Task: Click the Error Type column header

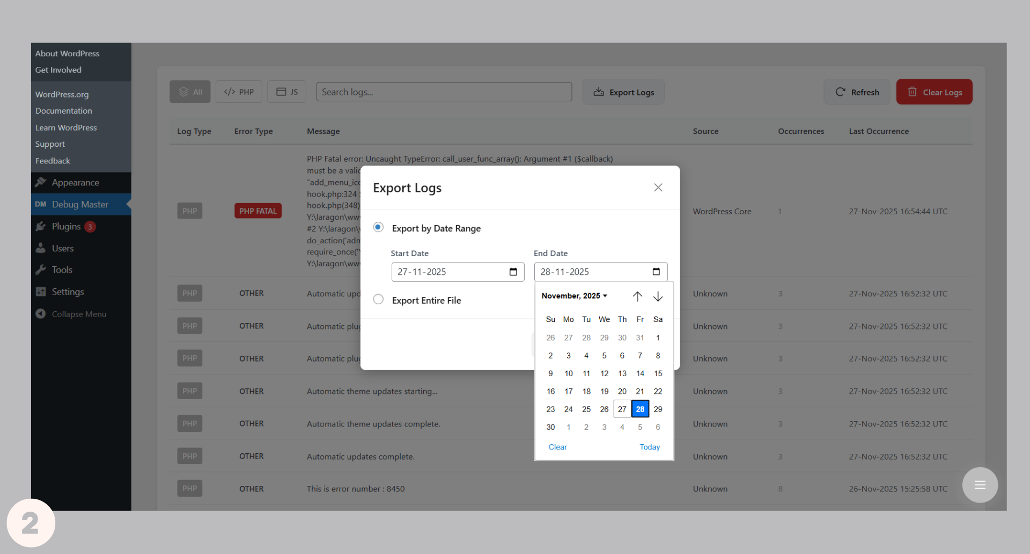Action: tap(254, 131)
